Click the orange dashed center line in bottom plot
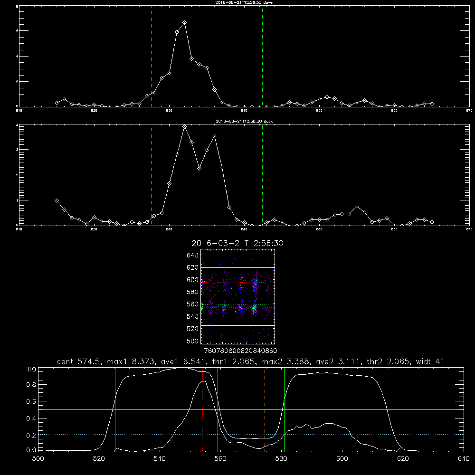Viewport: 475px width, 475px height. tap(265, 409)
